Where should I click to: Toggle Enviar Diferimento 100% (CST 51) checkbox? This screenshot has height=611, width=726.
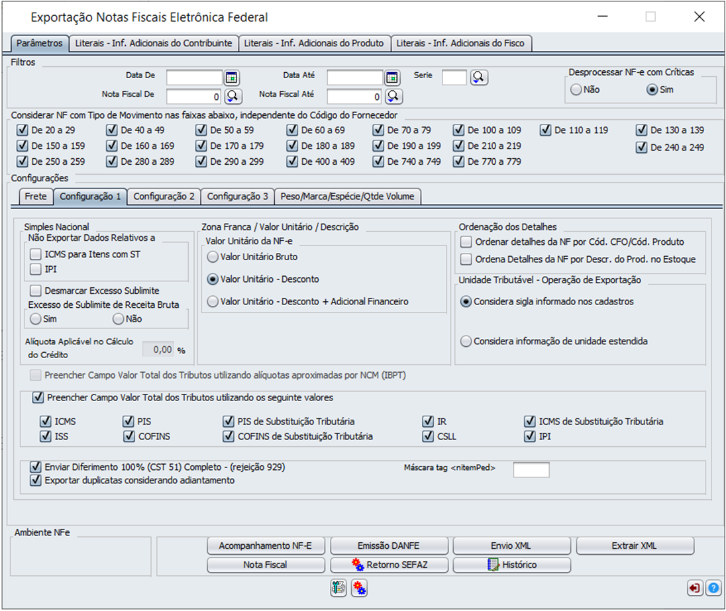pyautogui.click(x=36, y=467)
